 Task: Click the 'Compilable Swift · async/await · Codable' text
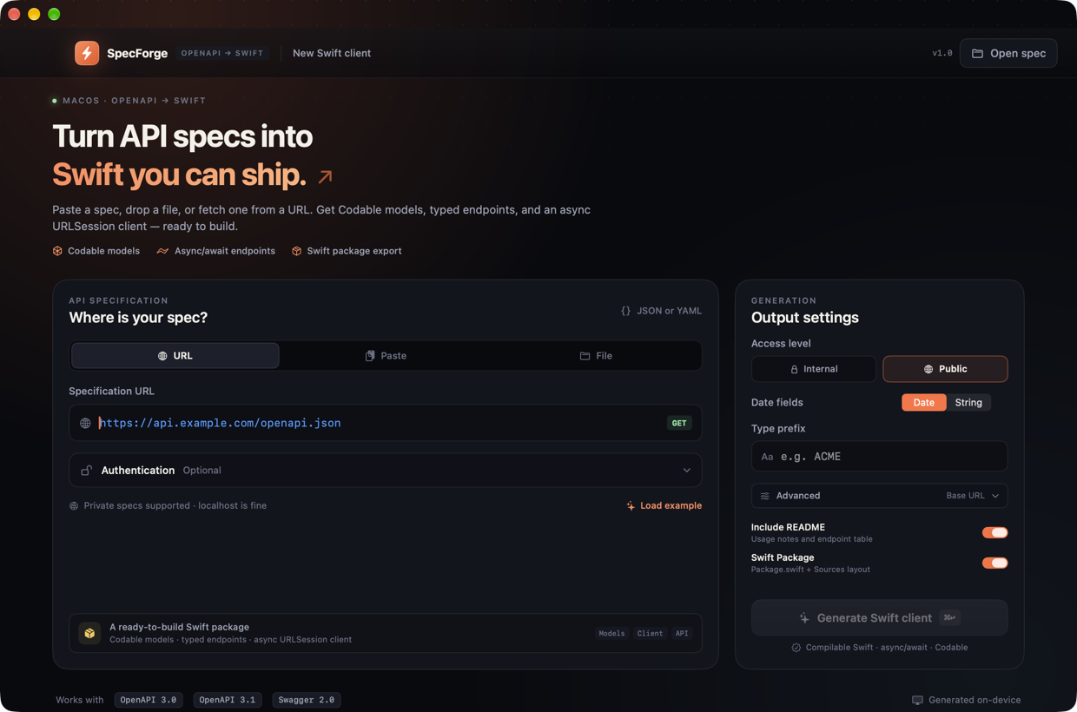click(x=887, y=648)
